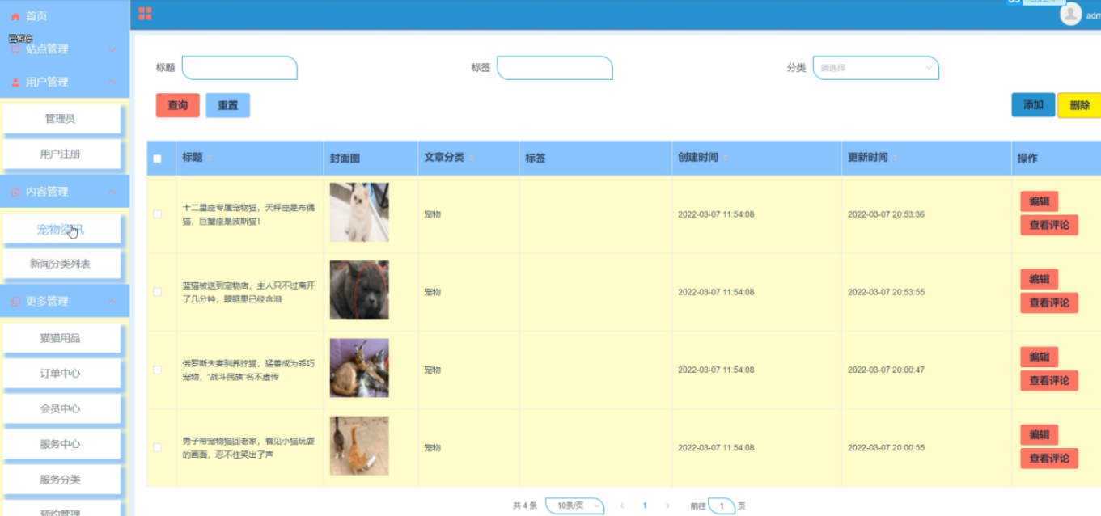Click 查看评论 for 蓝猫被送到宠物店 row
This screenshot has height=516, width=1101.
click(x=1049, y=302)
